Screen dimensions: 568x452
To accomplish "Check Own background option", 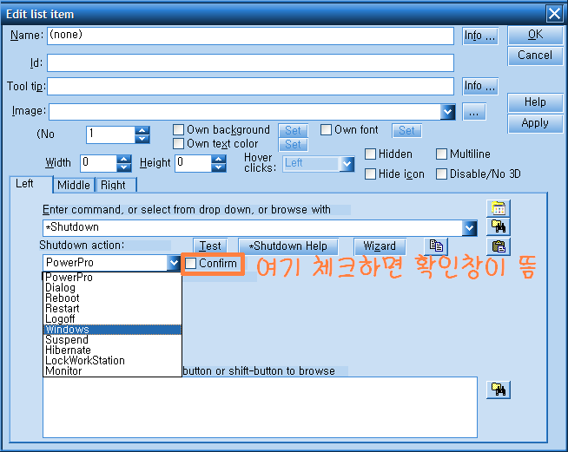I will pos(178,129).
